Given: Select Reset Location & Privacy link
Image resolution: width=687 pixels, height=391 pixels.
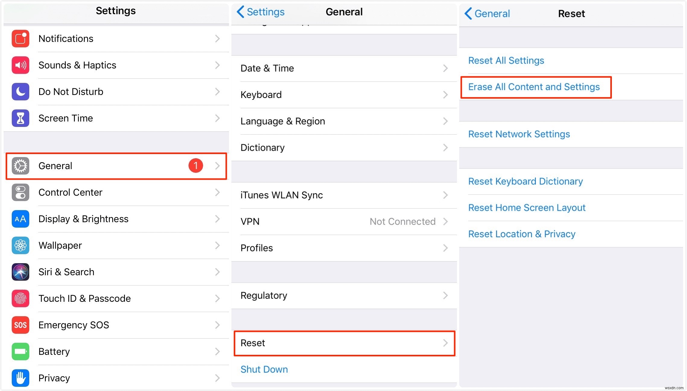Looking at the screenshot, I should pos(522,234).
